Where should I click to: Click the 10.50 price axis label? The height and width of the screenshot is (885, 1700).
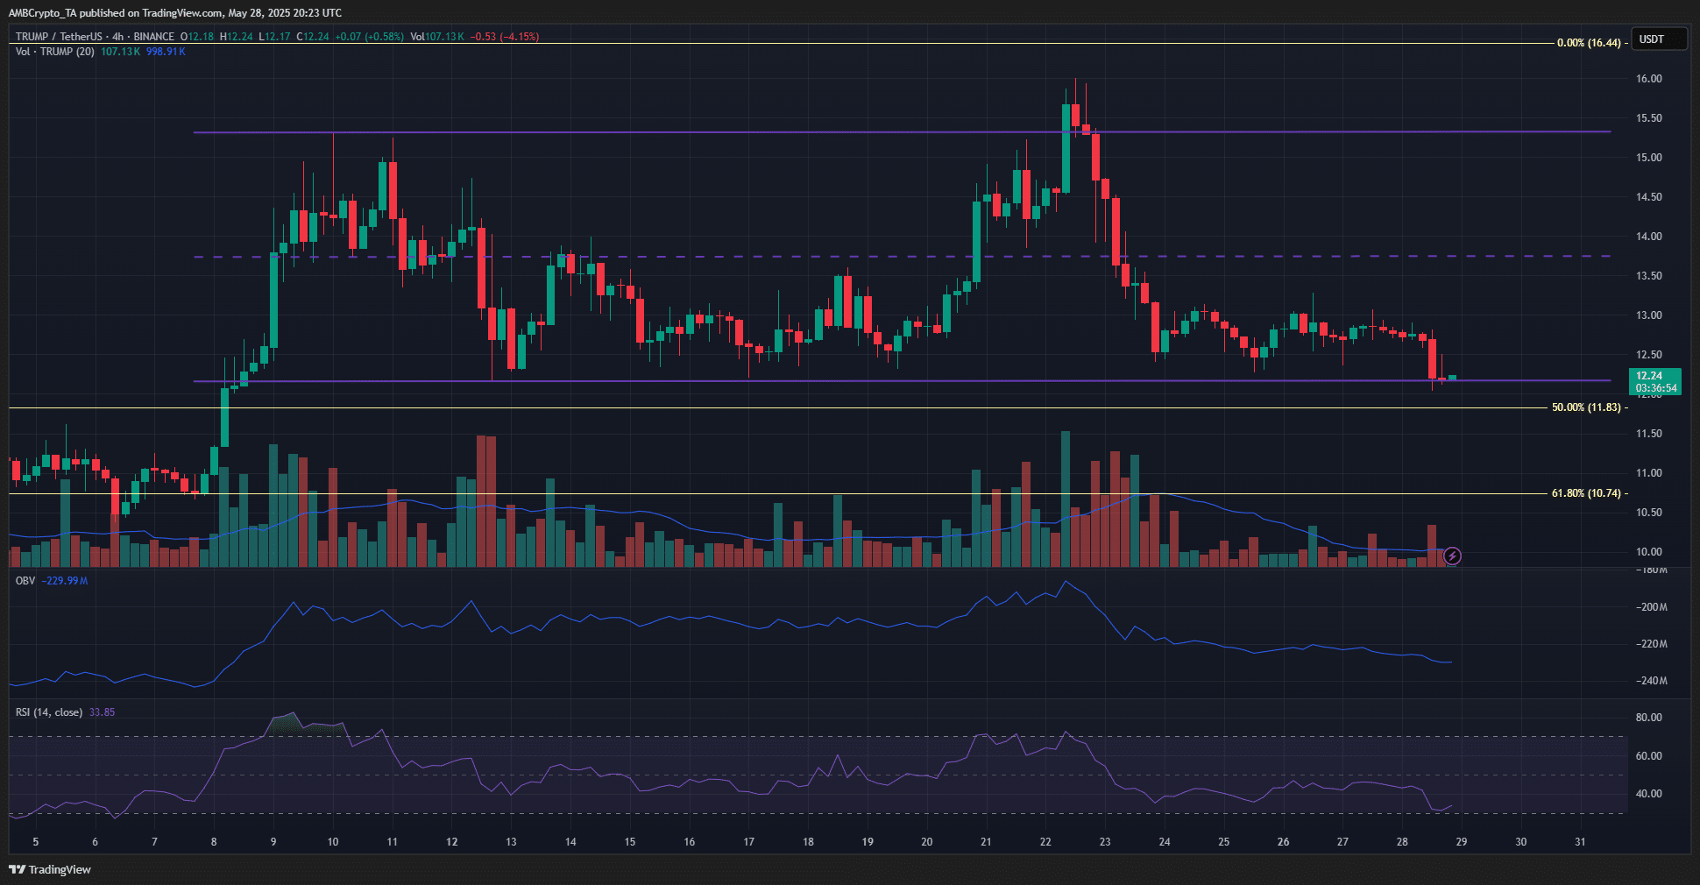pyautogui.click(x=1649, y=513)
